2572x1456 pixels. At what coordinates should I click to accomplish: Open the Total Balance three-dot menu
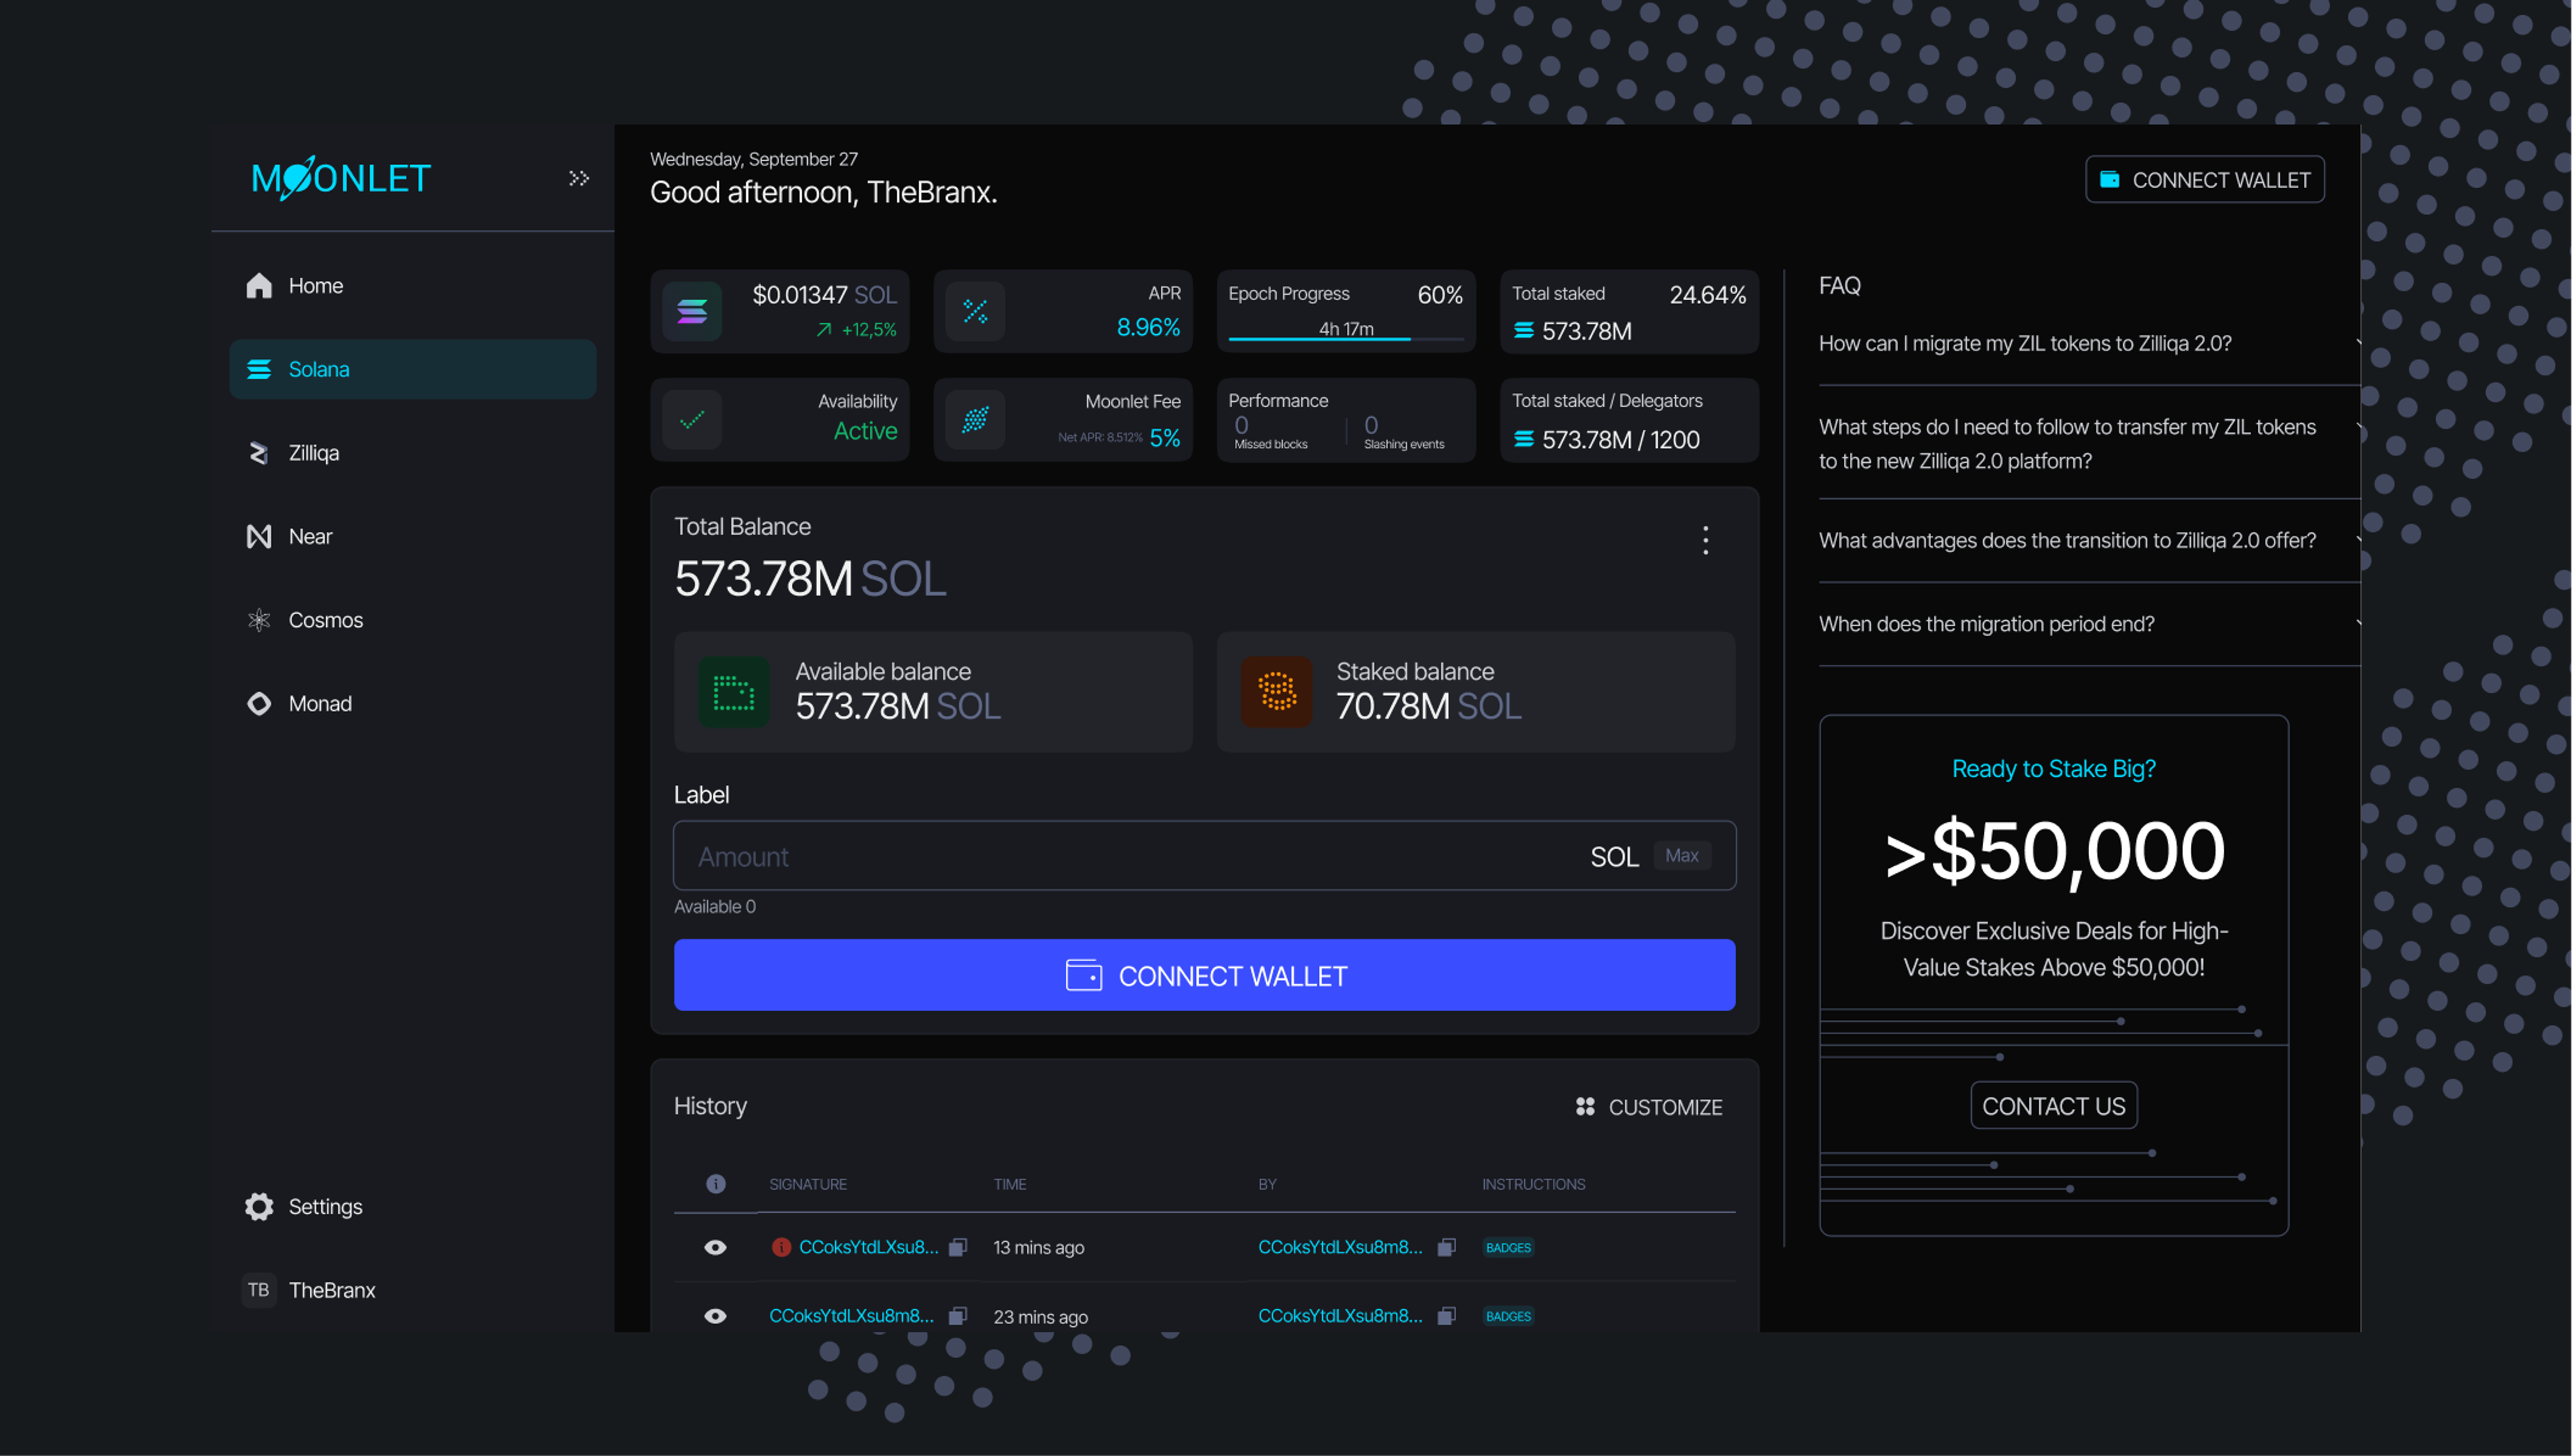tap(1706, 541)
